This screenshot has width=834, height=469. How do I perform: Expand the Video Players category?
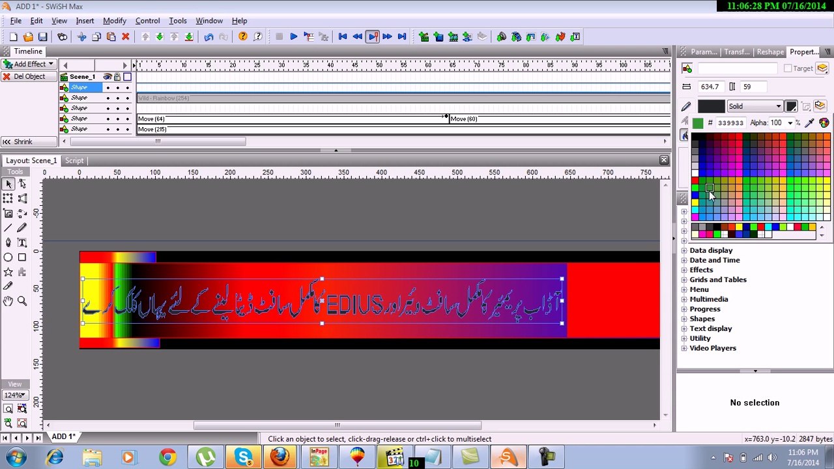(x=684, y=348)
